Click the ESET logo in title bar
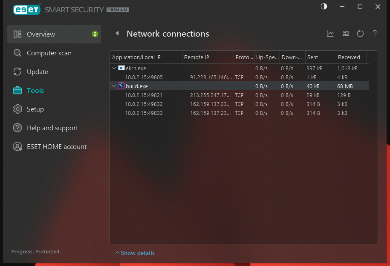390x266 pixels. click(x=26, y=10)
